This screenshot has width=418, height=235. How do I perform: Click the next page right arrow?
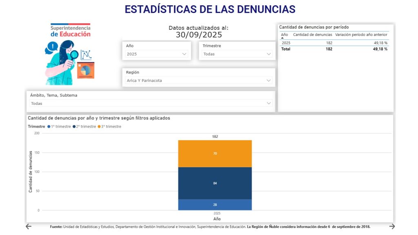click(x=392, y=226)
